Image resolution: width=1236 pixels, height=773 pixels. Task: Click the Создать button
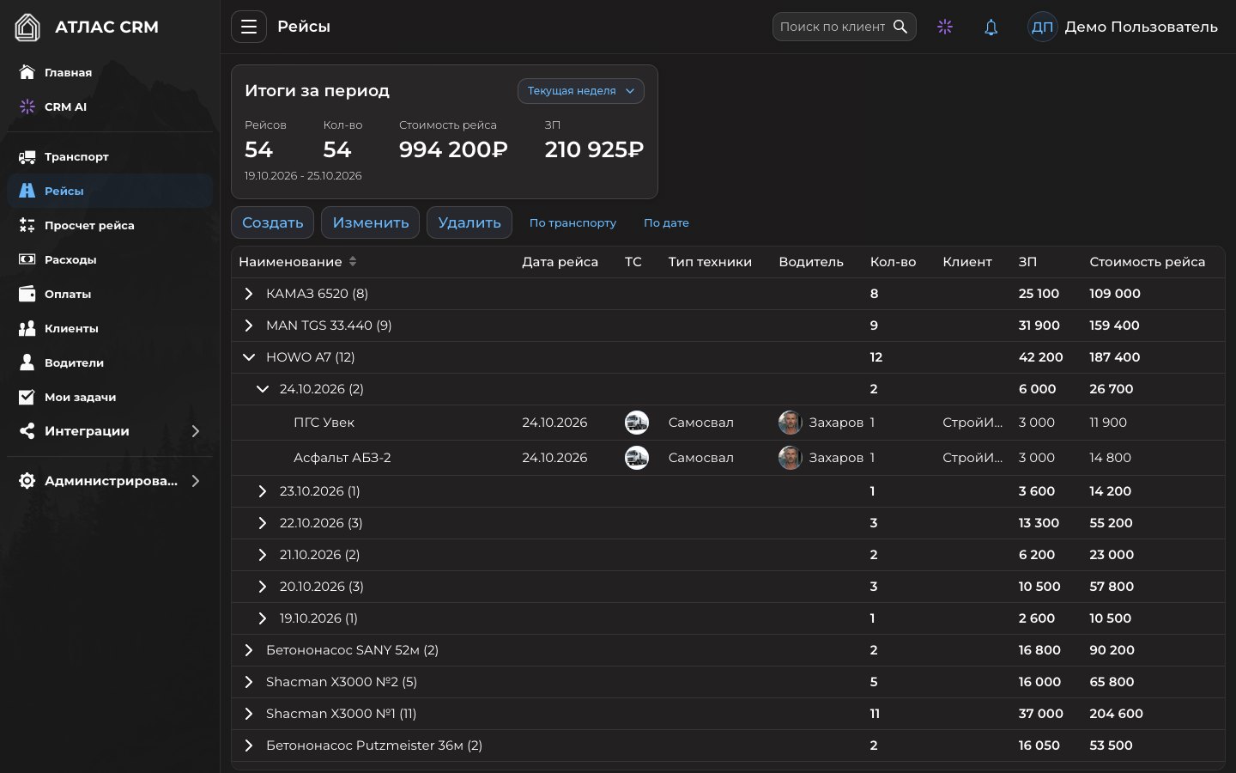[x=272, y=222]
